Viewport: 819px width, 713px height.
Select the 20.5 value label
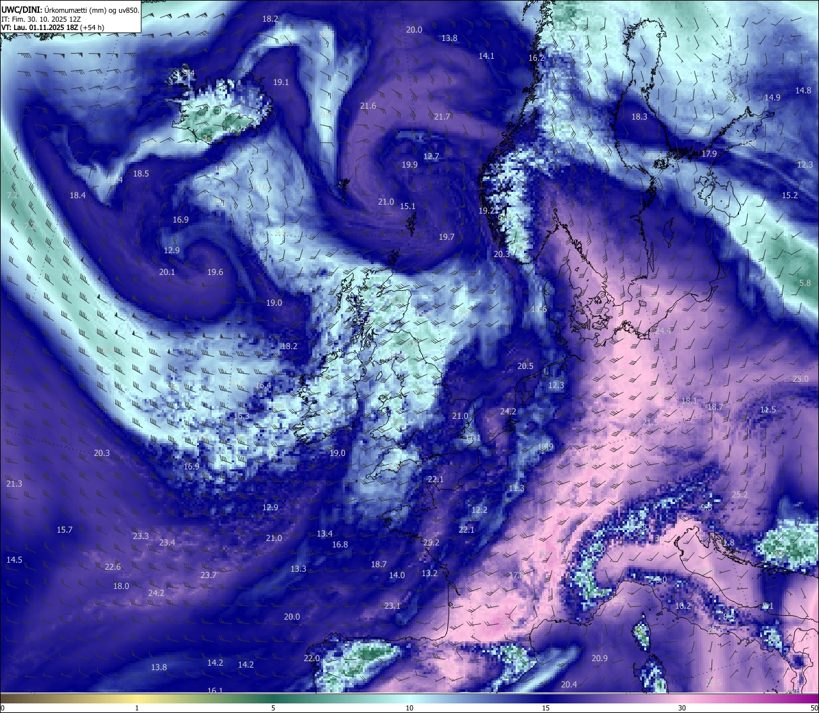pyautogui.click(x=525, y=366)
